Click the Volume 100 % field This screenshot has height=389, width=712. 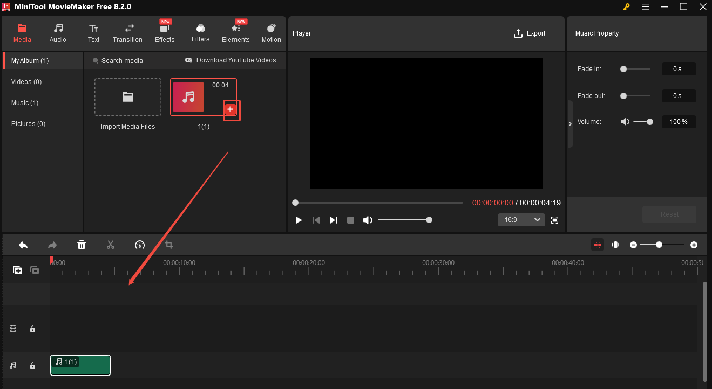click(x=679, y=122)
